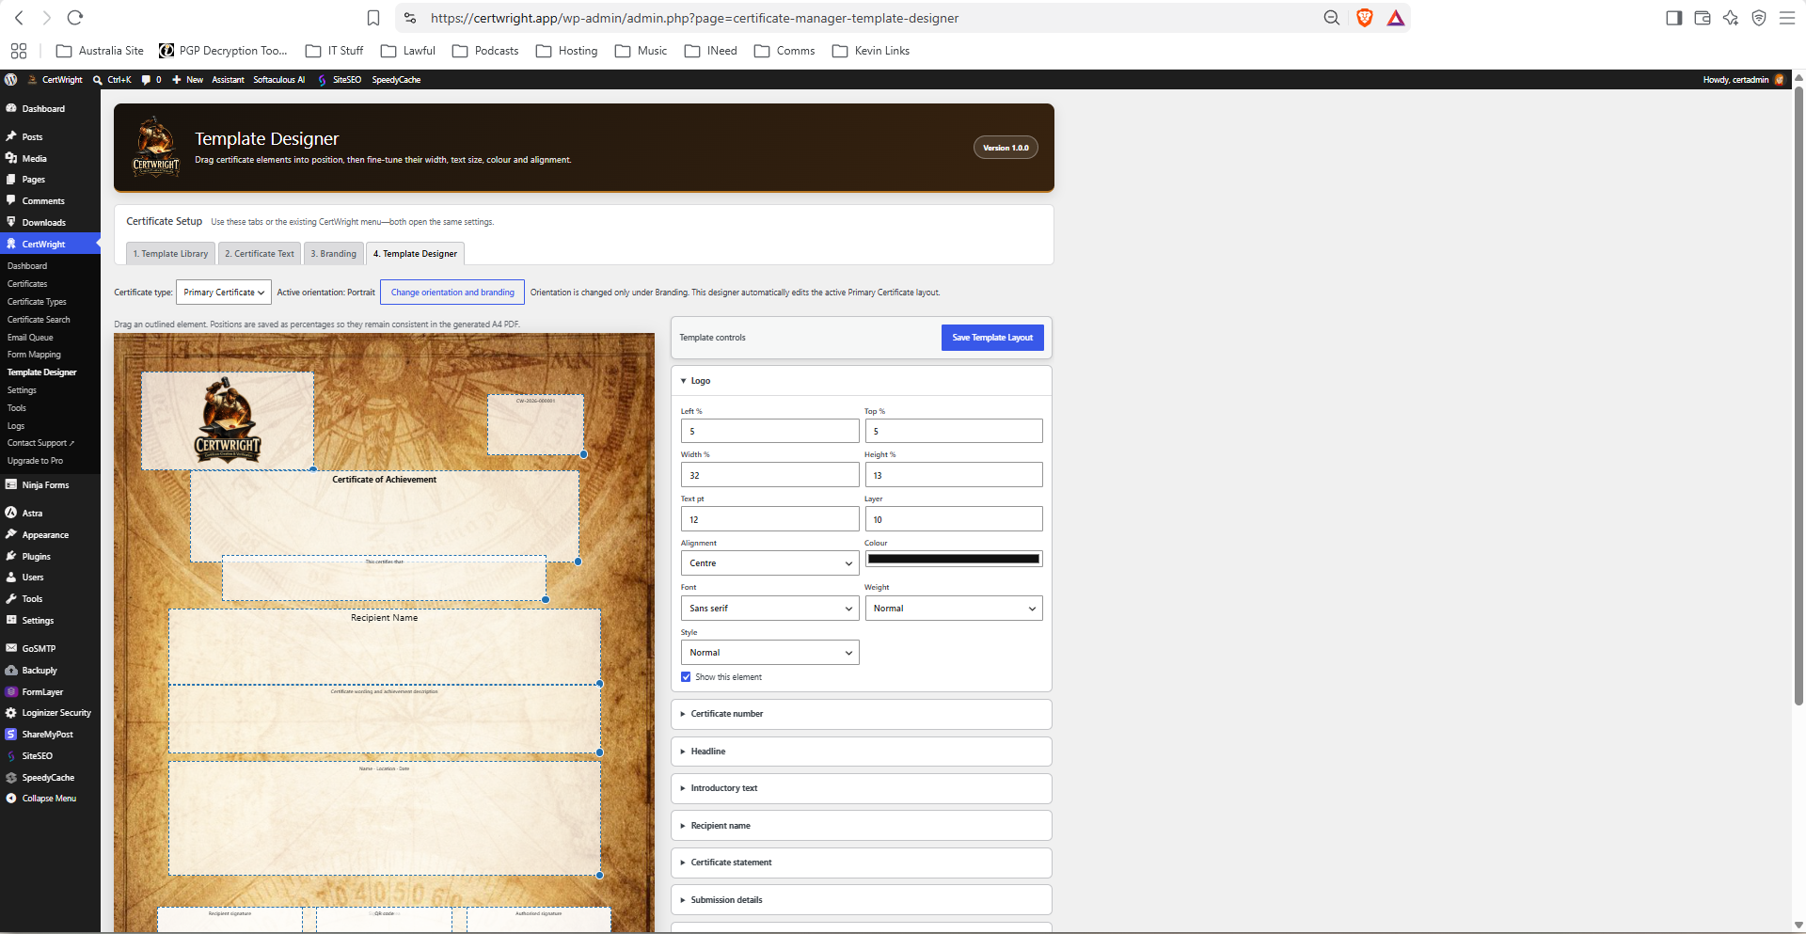1806x934 pixels.
Task: Open the Ctrl+K search in admin bar
Action: [112, 80]
